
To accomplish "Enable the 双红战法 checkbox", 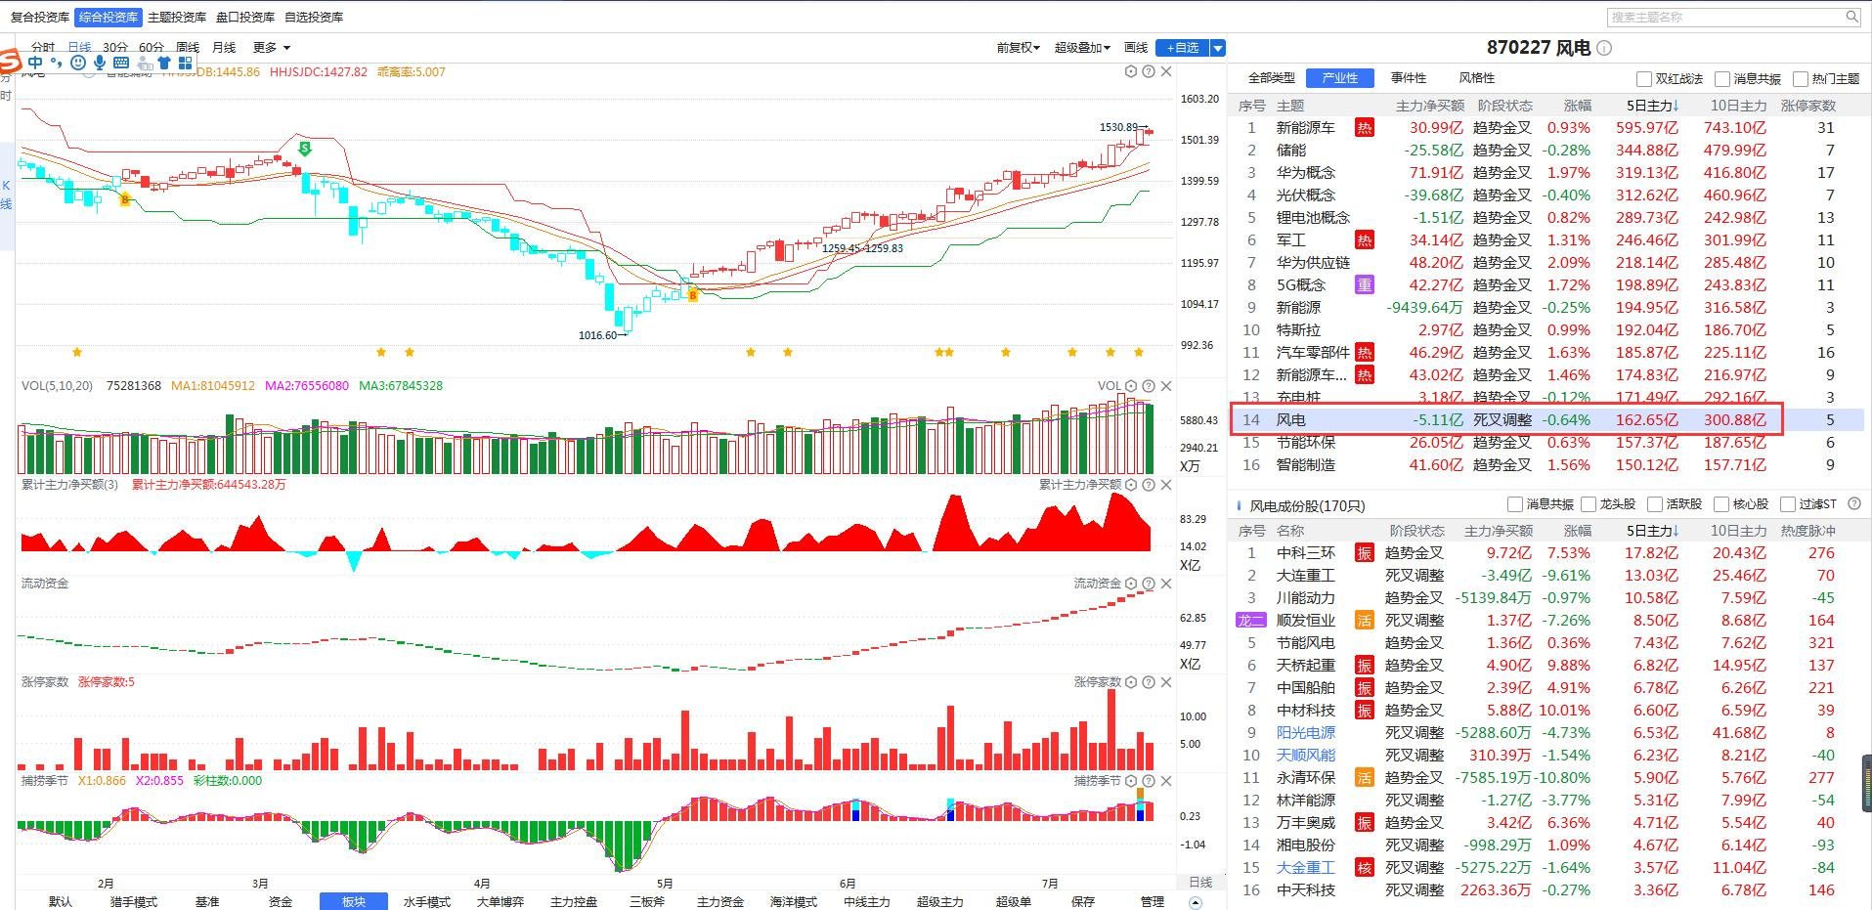I will click(1644, 79).
